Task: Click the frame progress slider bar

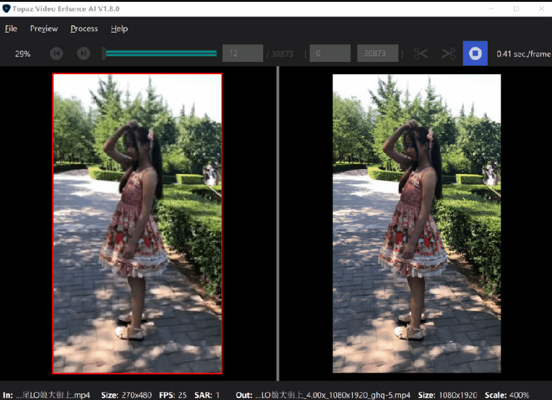Action: click(161, 53)
